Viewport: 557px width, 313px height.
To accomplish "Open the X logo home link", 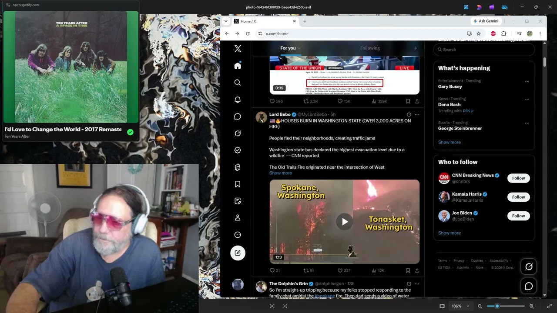I will pyautogui.click(x=238, y=49).
